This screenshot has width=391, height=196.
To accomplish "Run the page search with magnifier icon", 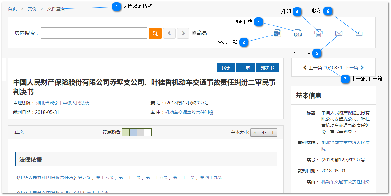I will click(x=155, y=33).
